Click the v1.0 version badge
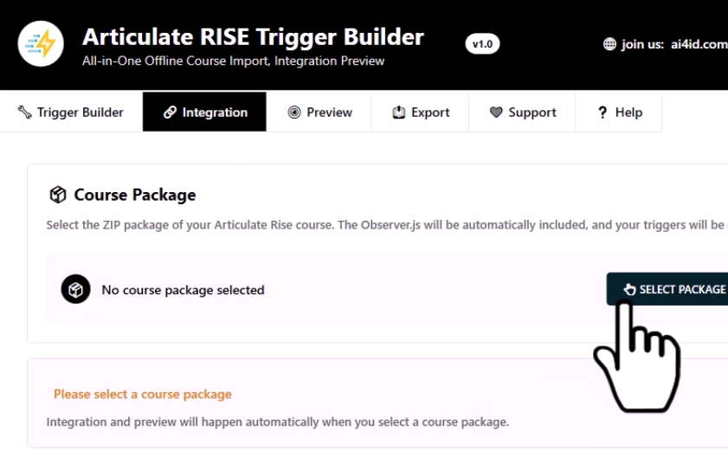 (x=482, y=44)
